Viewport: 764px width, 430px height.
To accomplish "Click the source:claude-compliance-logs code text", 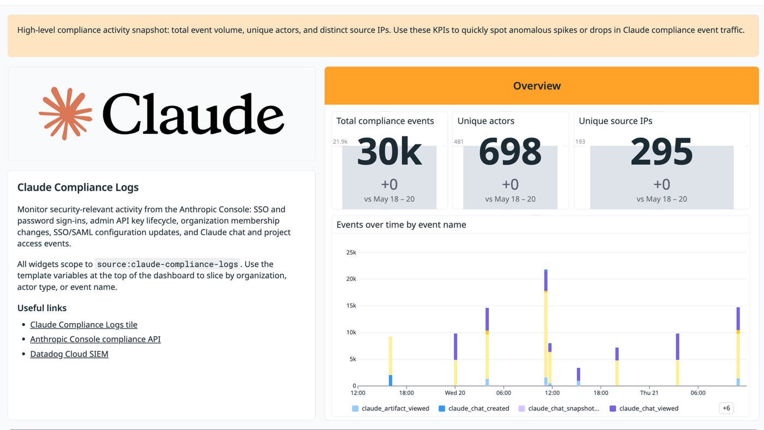I will point(168,264).
